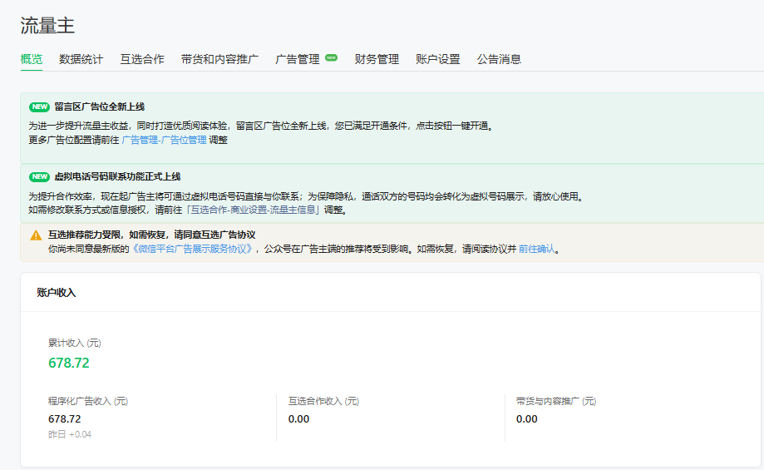Click the green 678.72 cumulative income figure

[69, 363]
